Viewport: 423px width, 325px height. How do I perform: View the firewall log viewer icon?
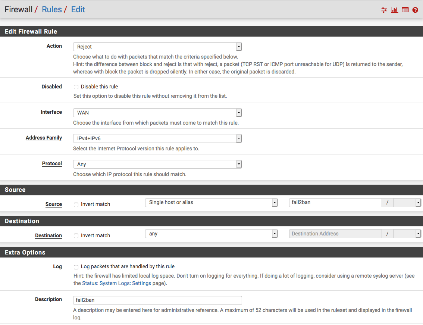[405, 10]
